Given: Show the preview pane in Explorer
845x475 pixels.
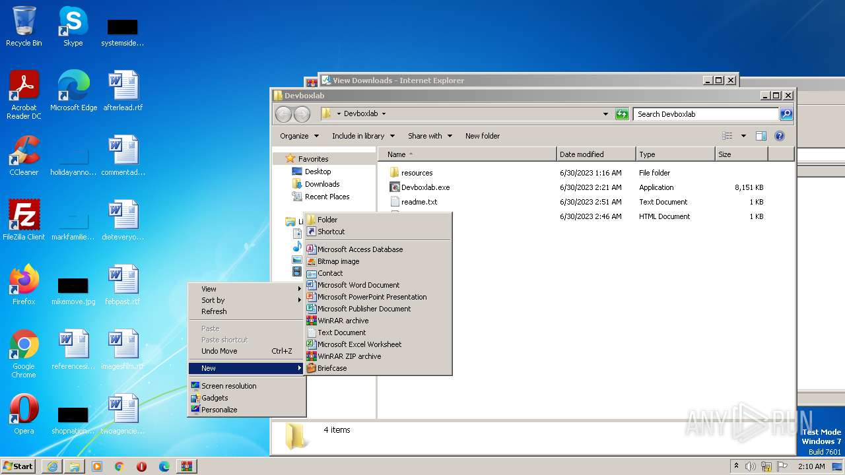Looking at the screenshot, I should pos(760,136).
